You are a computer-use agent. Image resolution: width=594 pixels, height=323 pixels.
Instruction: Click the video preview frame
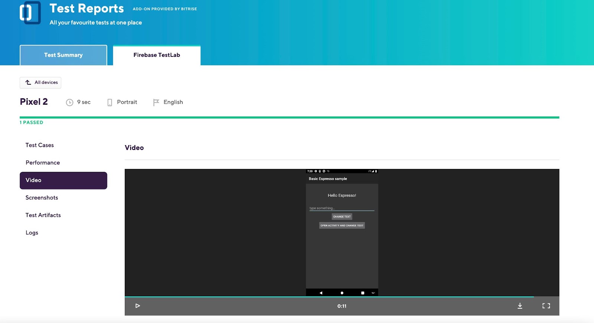point(342,233)
